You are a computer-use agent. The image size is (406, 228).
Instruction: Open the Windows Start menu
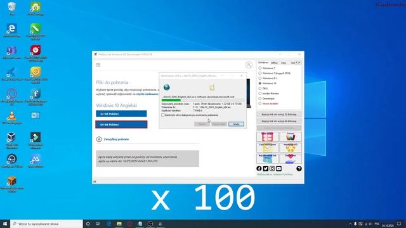tap(5, 224)
